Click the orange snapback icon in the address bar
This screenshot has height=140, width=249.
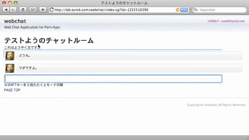tap(177, 10)
